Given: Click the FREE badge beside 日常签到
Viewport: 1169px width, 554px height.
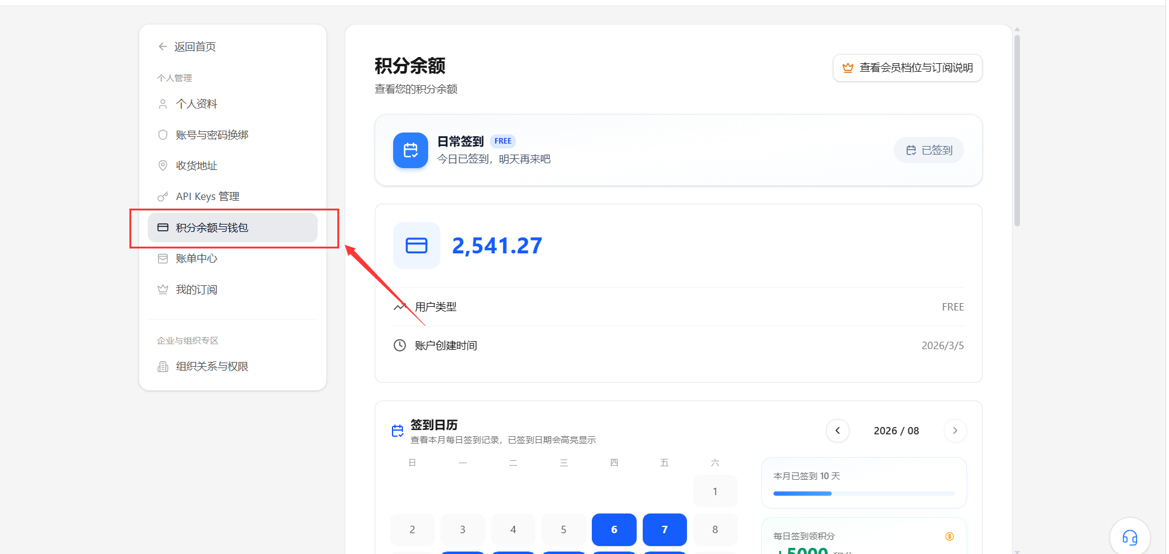Looking at the screenshot, I should [503, 141].
